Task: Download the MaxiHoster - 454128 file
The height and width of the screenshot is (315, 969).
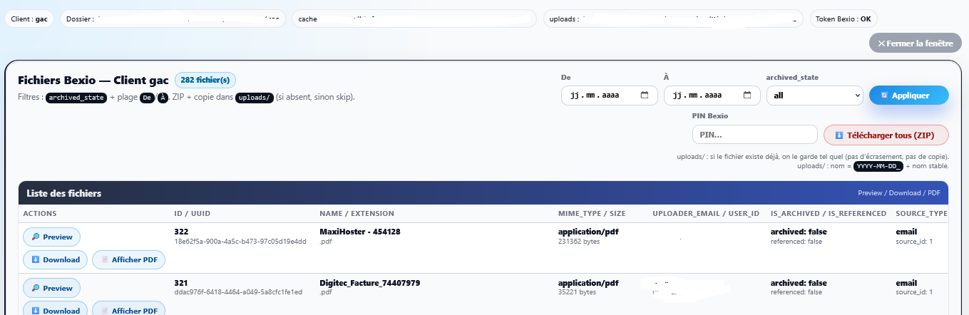Action: point(56,259)
